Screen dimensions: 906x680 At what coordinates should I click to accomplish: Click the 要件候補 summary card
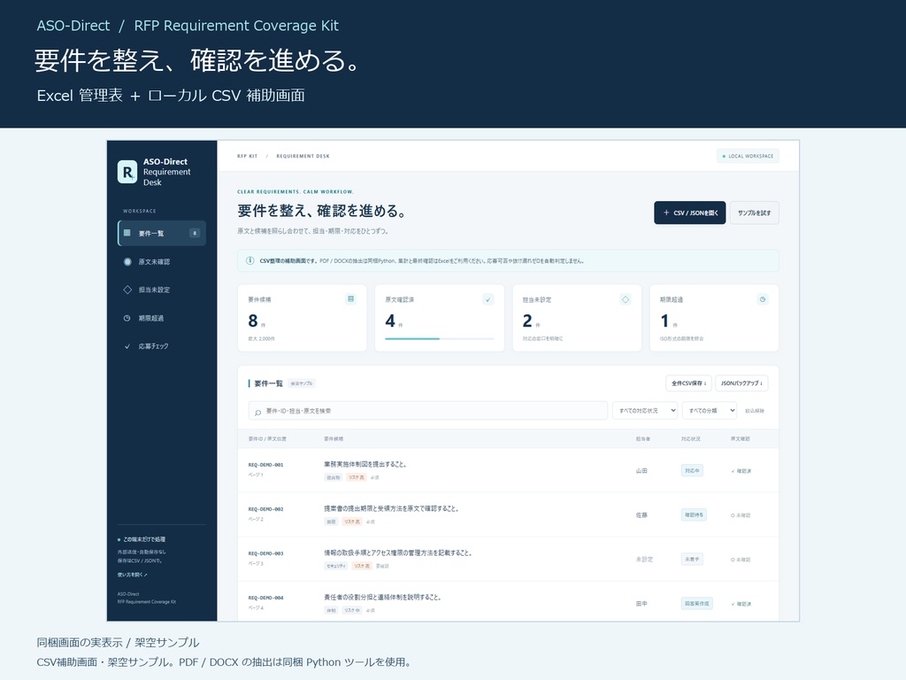coord(303,318)
